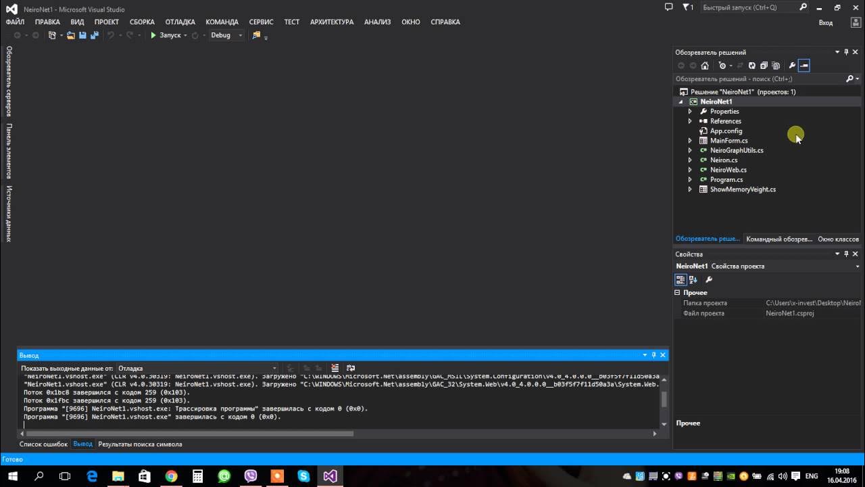Screen dimensions: 865x487
Task: Click Alphabetical sort icon in Properties panel
Action: pyautogui.click(x=693, y=279)
